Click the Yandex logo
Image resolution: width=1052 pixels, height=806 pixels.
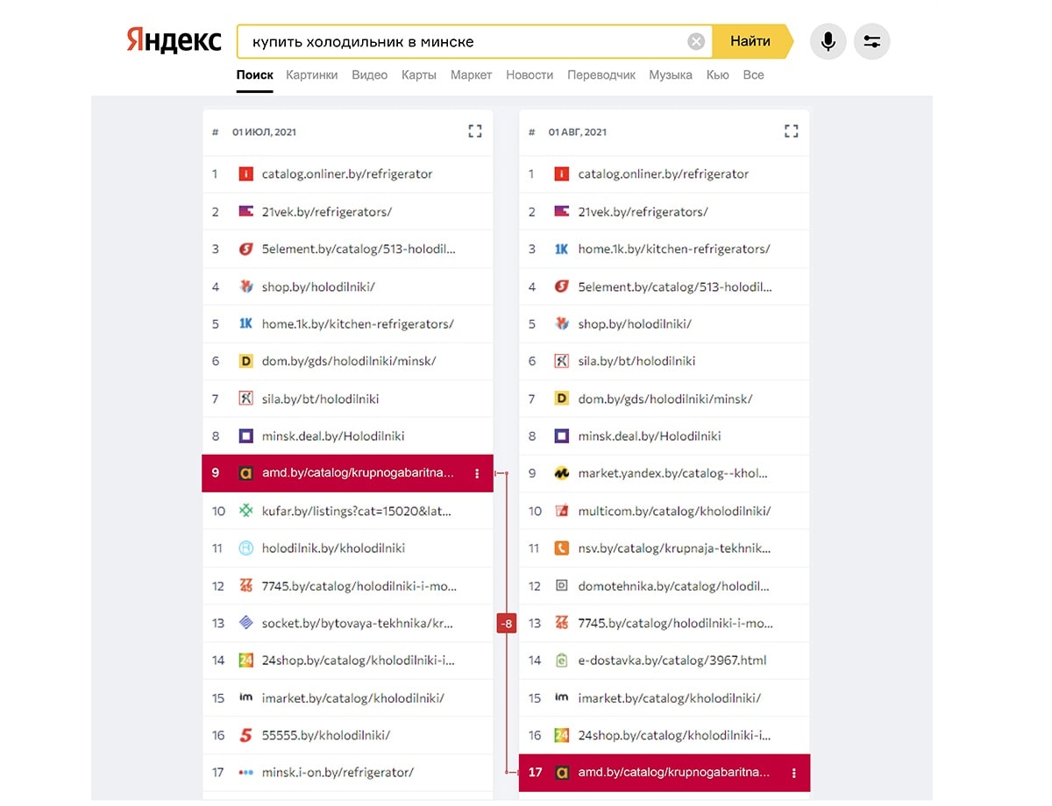pyautogui.click(x=174, y=40)
